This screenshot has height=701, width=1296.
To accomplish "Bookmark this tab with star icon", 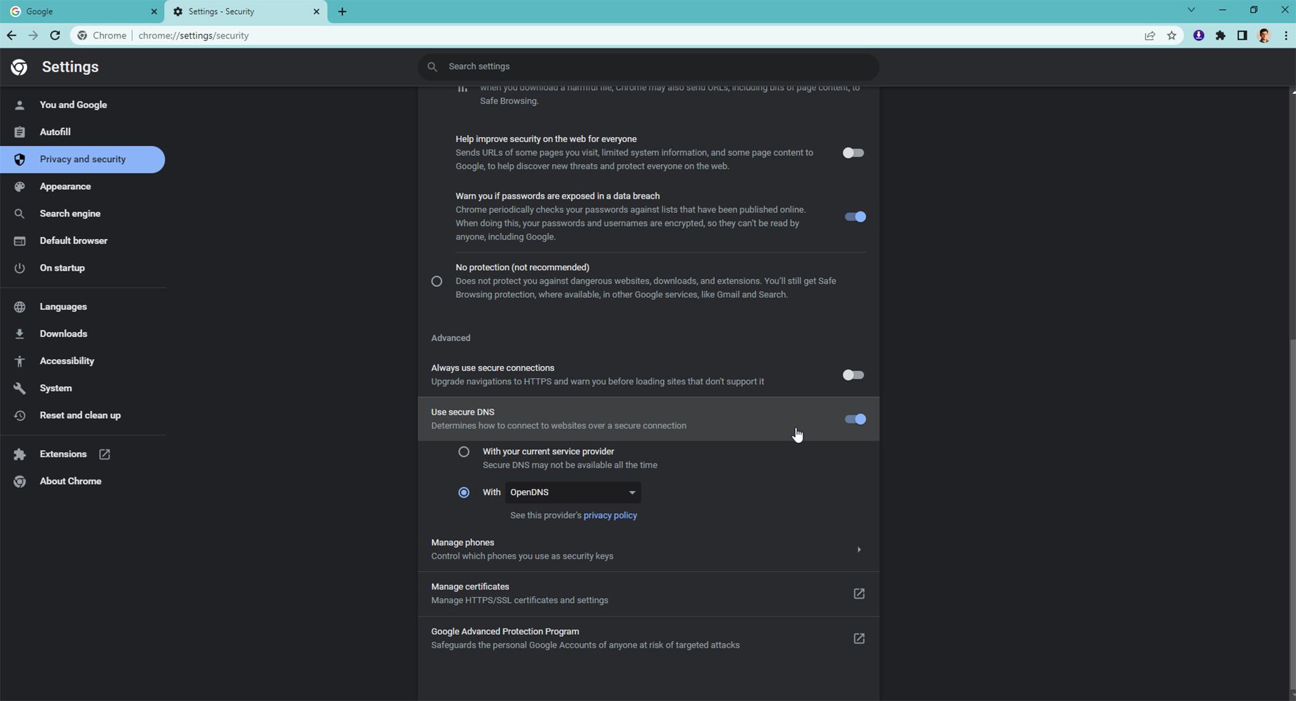I will click(x=1172, y=36).
